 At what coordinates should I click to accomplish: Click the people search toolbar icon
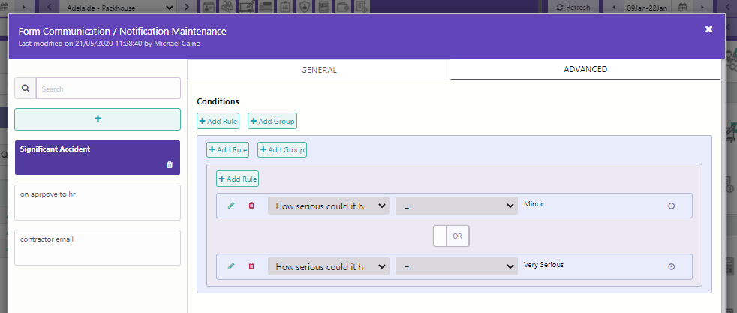click(228, 7)
